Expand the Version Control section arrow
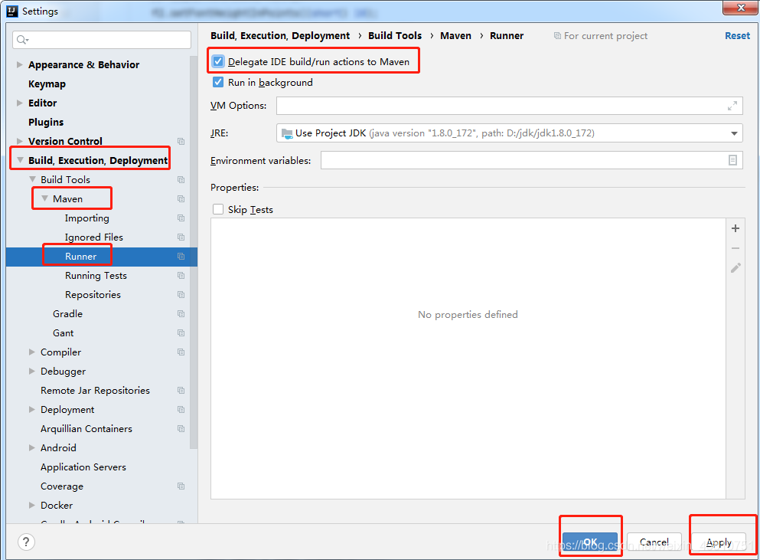The height and width of the screenshot is (560, 760). [x=20, y=141]
